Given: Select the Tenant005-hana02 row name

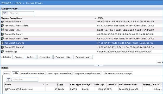Looking at the screenshot, I should [14, 47].
